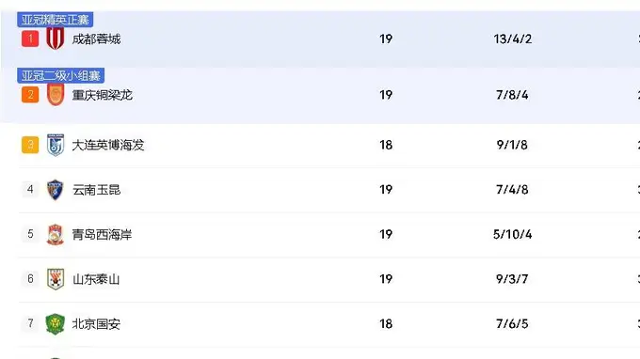Tap the Shandong Taishan (山东泰山) club crest
This screenshot has width=640, height=359.
pyautogui.click(x=56, y=279)
